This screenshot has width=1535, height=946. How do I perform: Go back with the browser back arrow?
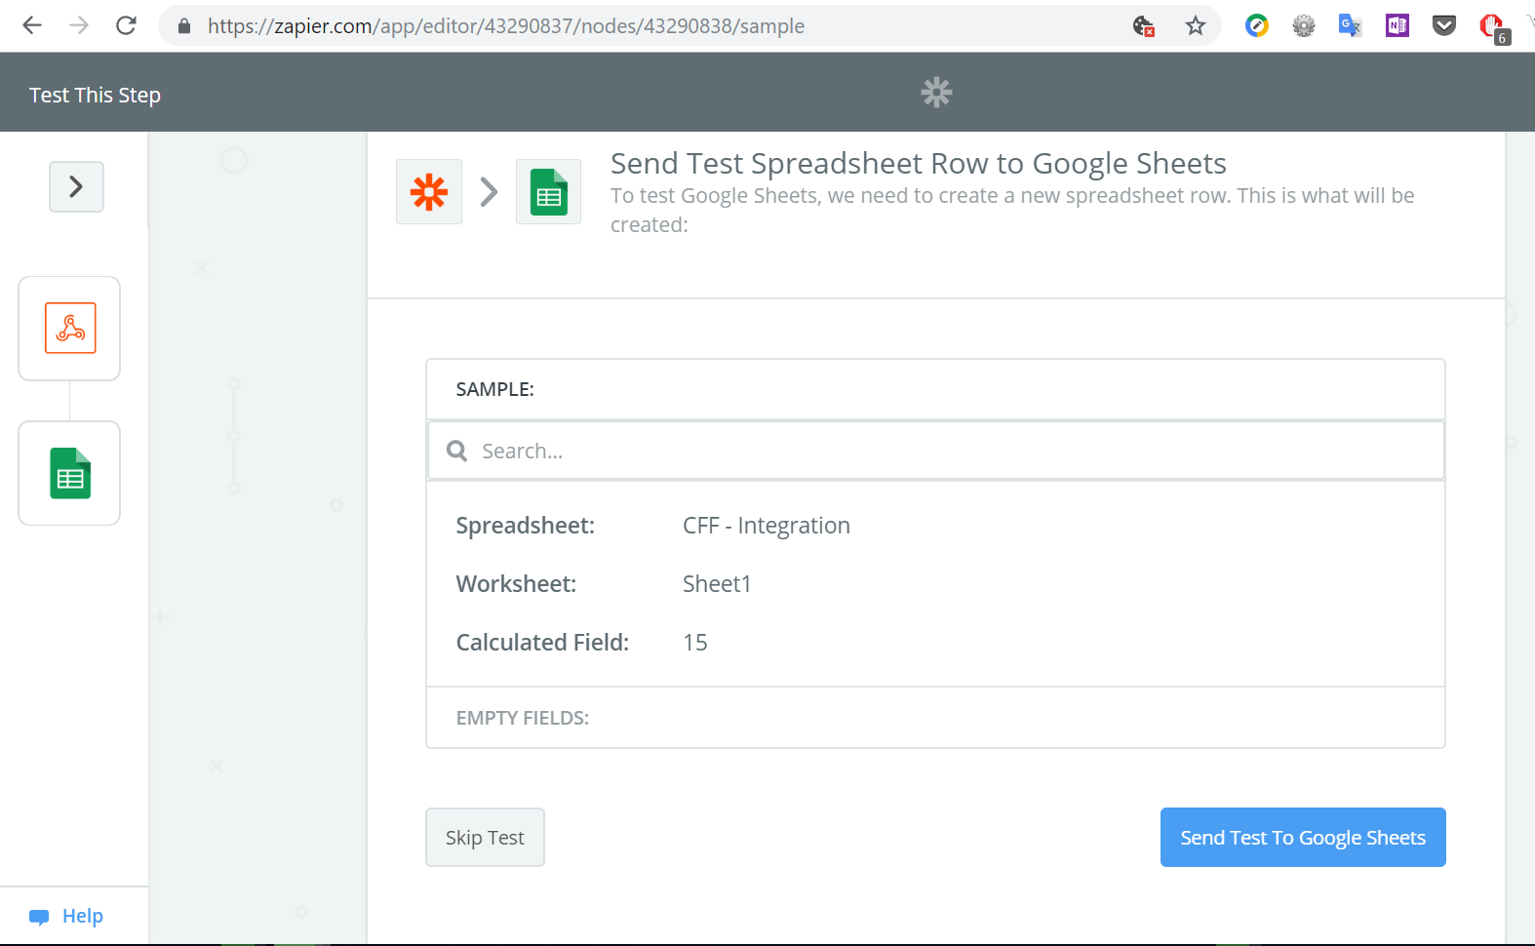coord(32,25)
